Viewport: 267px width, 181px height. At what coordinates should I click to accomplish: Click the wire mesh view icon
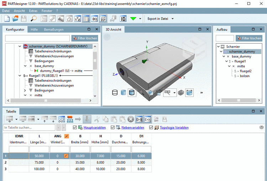[x=181, y=93]
